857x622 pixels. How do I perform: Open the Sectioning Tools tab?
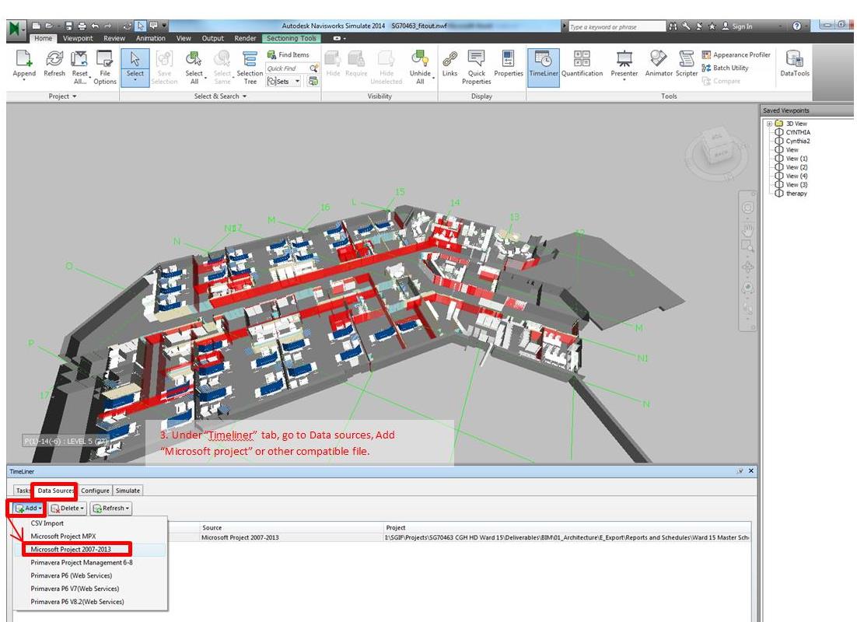click(x=292, y=38)
